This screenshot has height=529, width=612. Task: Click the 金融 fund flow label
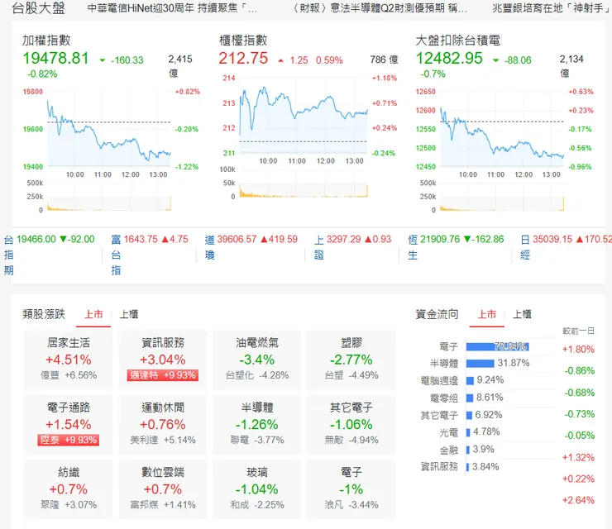(448, 450)
